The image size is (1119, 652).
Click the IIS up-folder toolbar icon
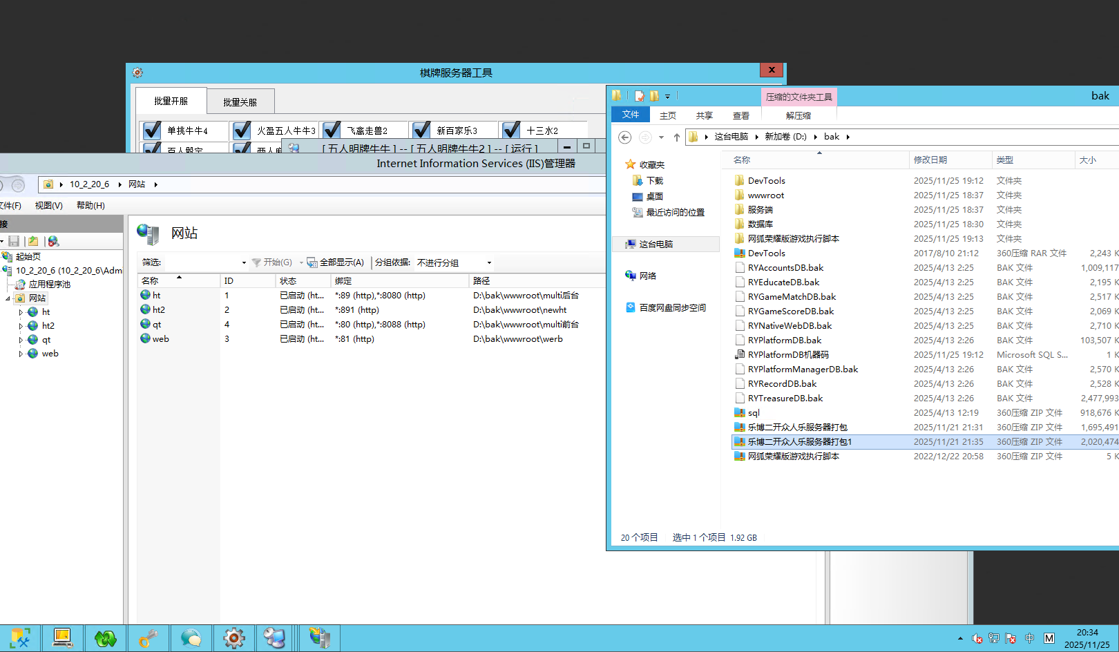point(33,241)
